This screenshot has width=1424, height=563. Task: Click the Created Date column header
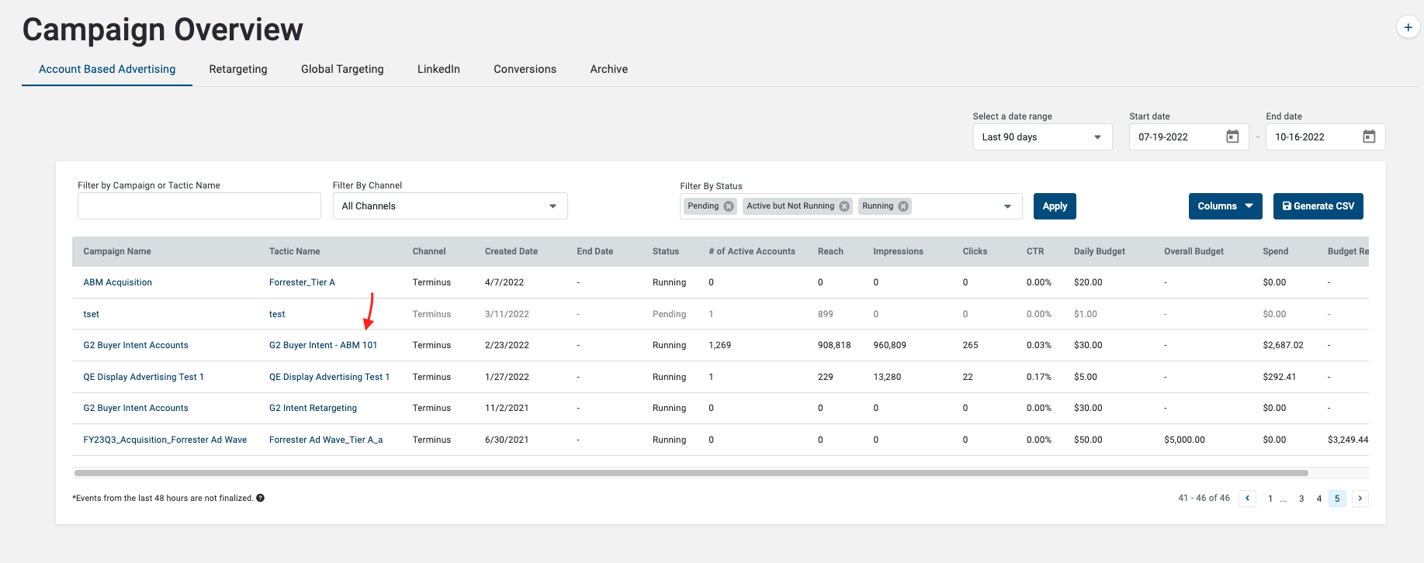pos(511,251)
